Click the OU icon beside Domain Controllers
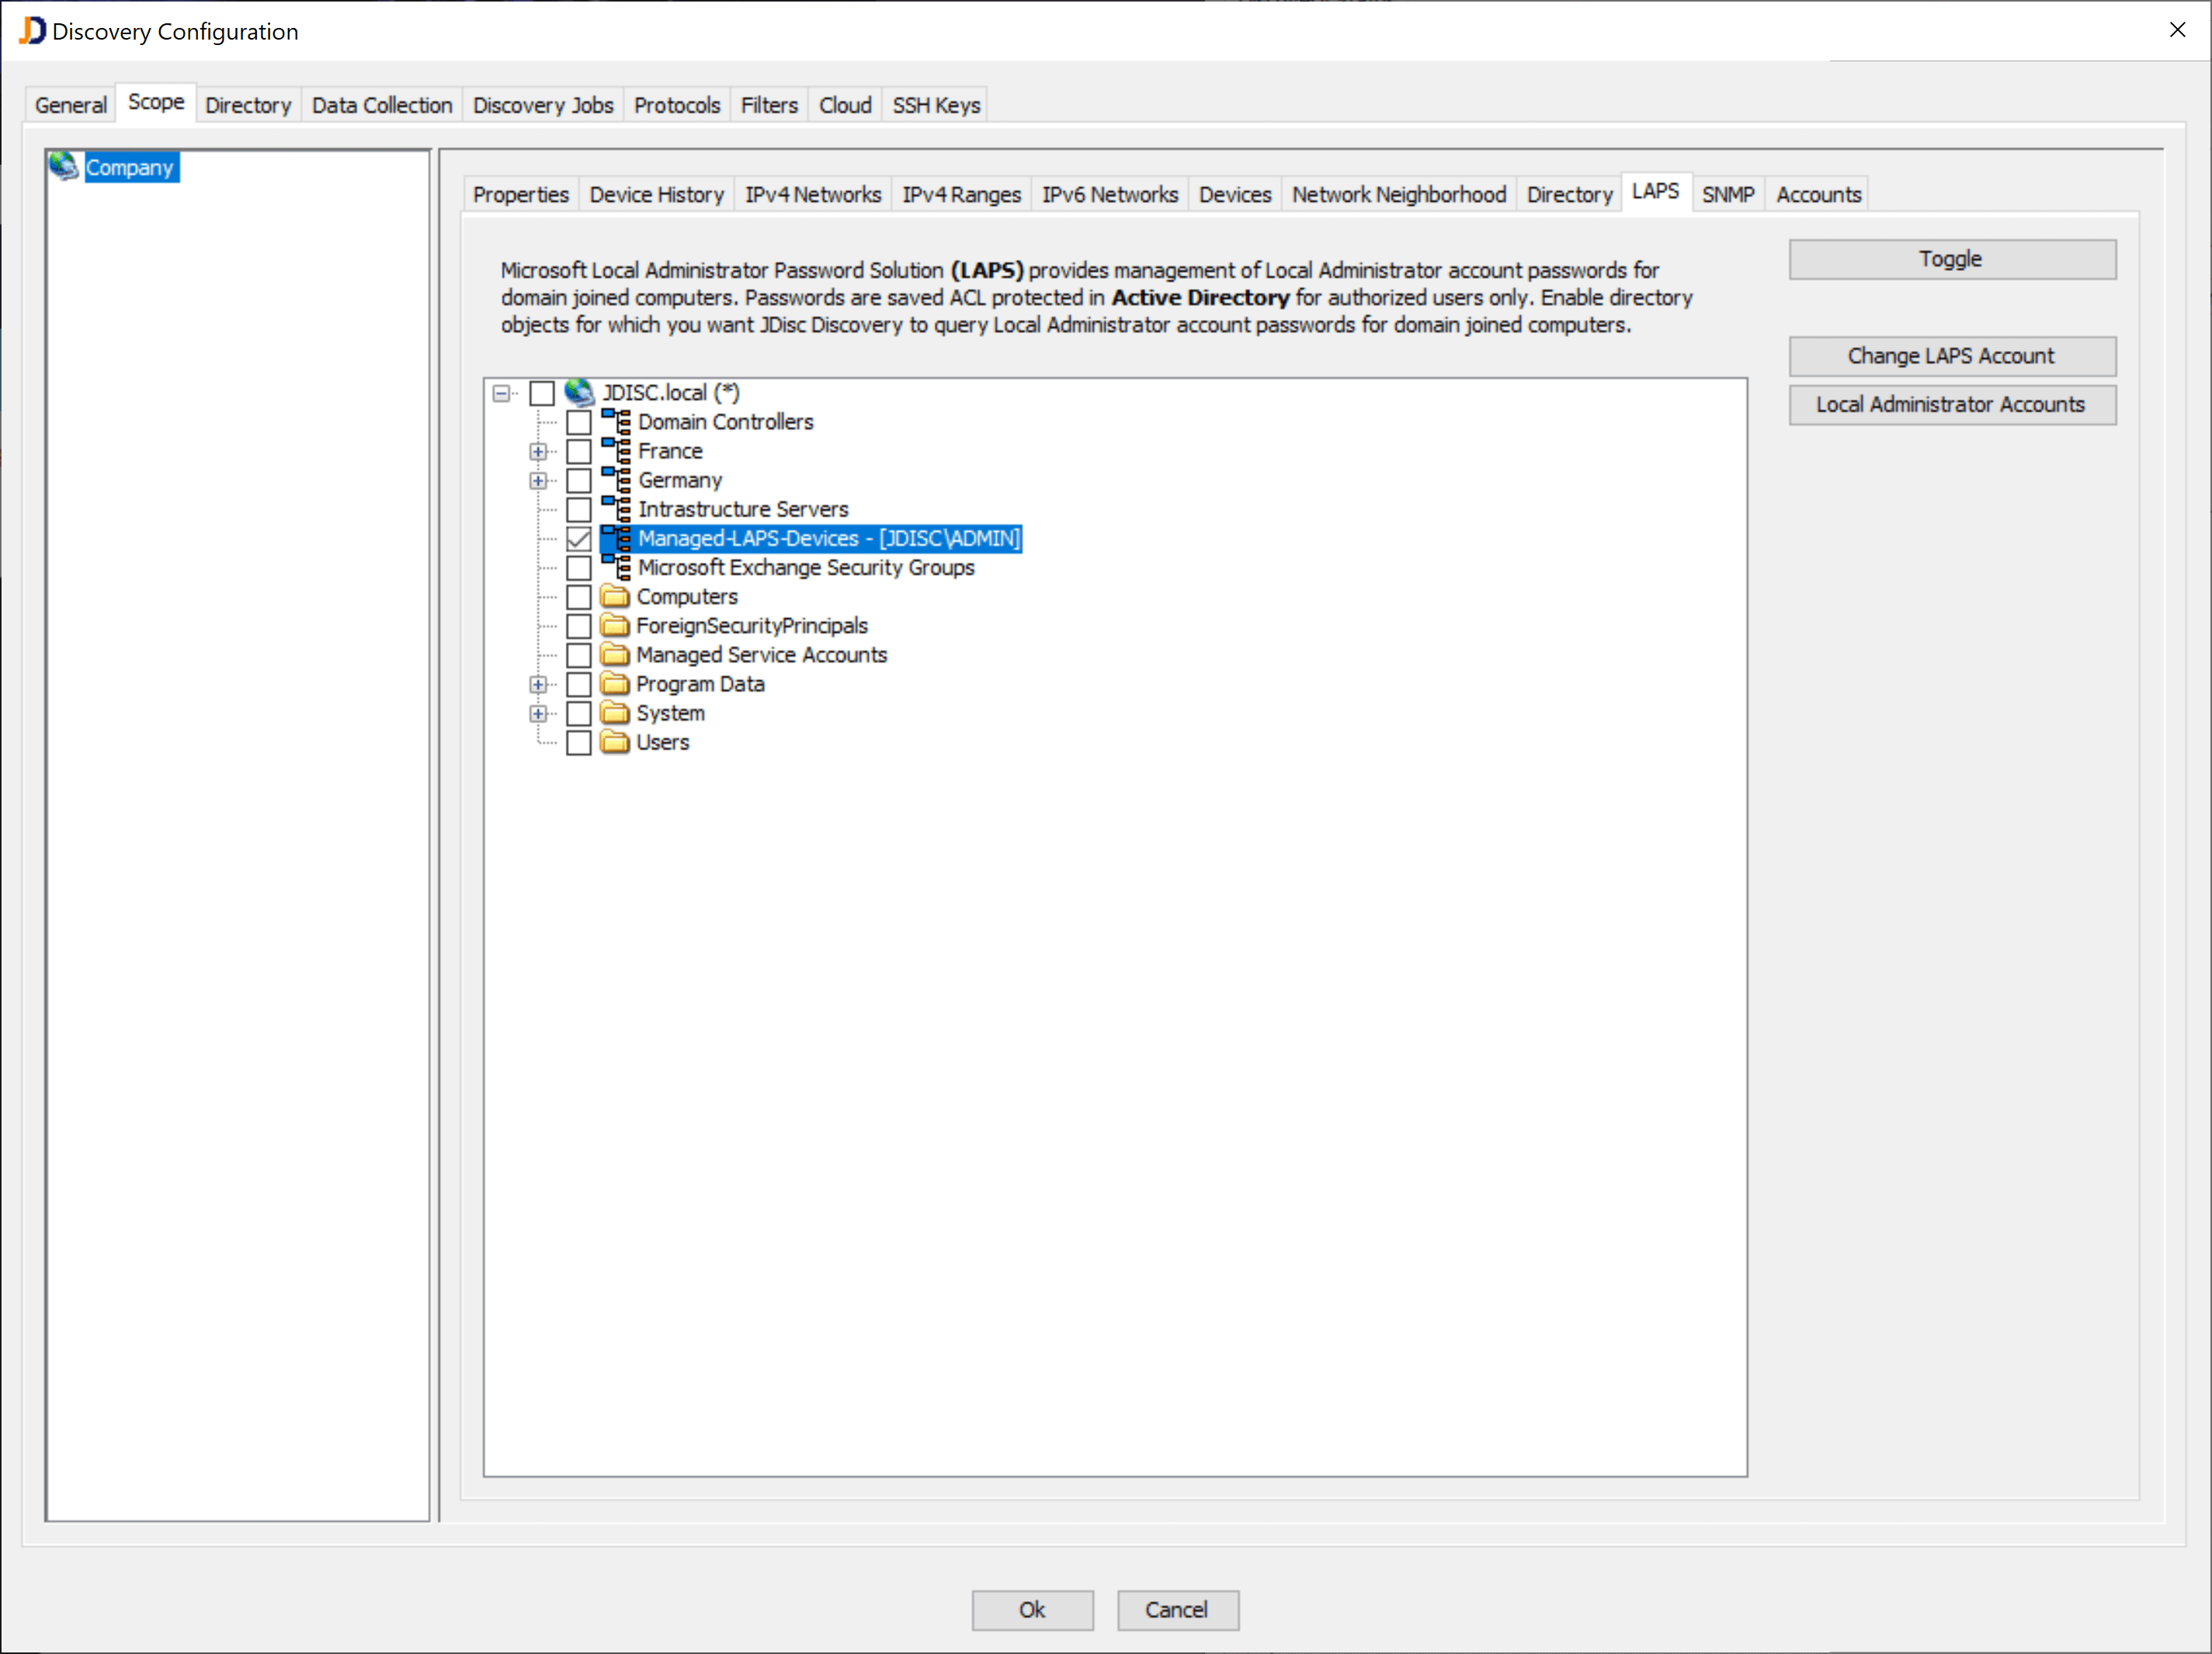2212x1654 pixels. click(x=616, y=422)
